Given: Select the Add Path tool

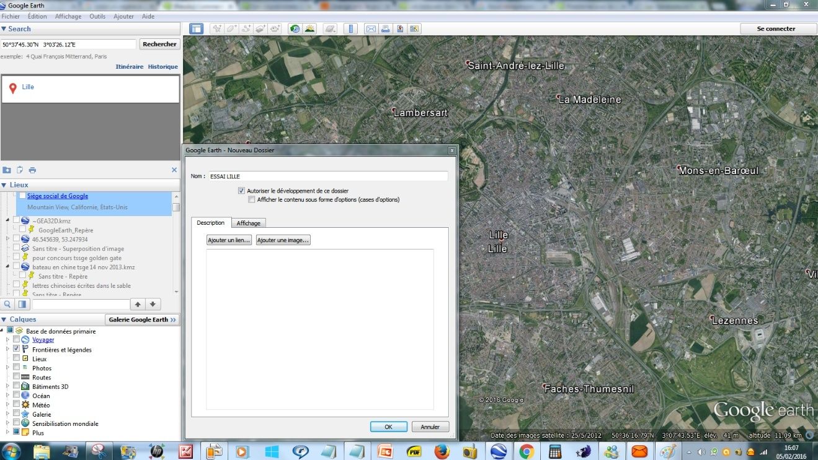Looking at the screenshot, I should (246, 28).
